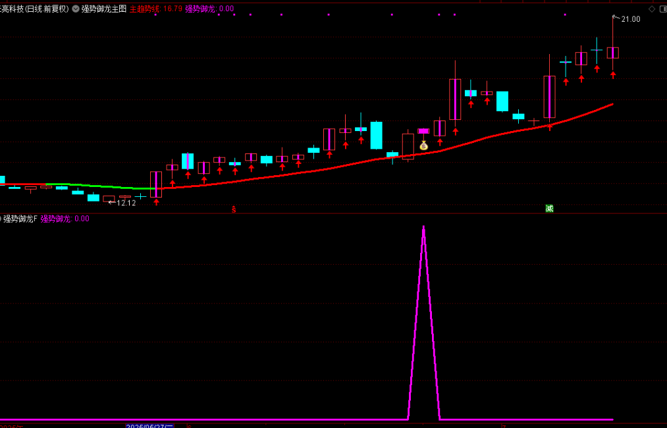Image resolution: width=667 pixels, height=428 pixels.
Task: Click the peak of the magenta indicator spike
Action: point(423,227)
